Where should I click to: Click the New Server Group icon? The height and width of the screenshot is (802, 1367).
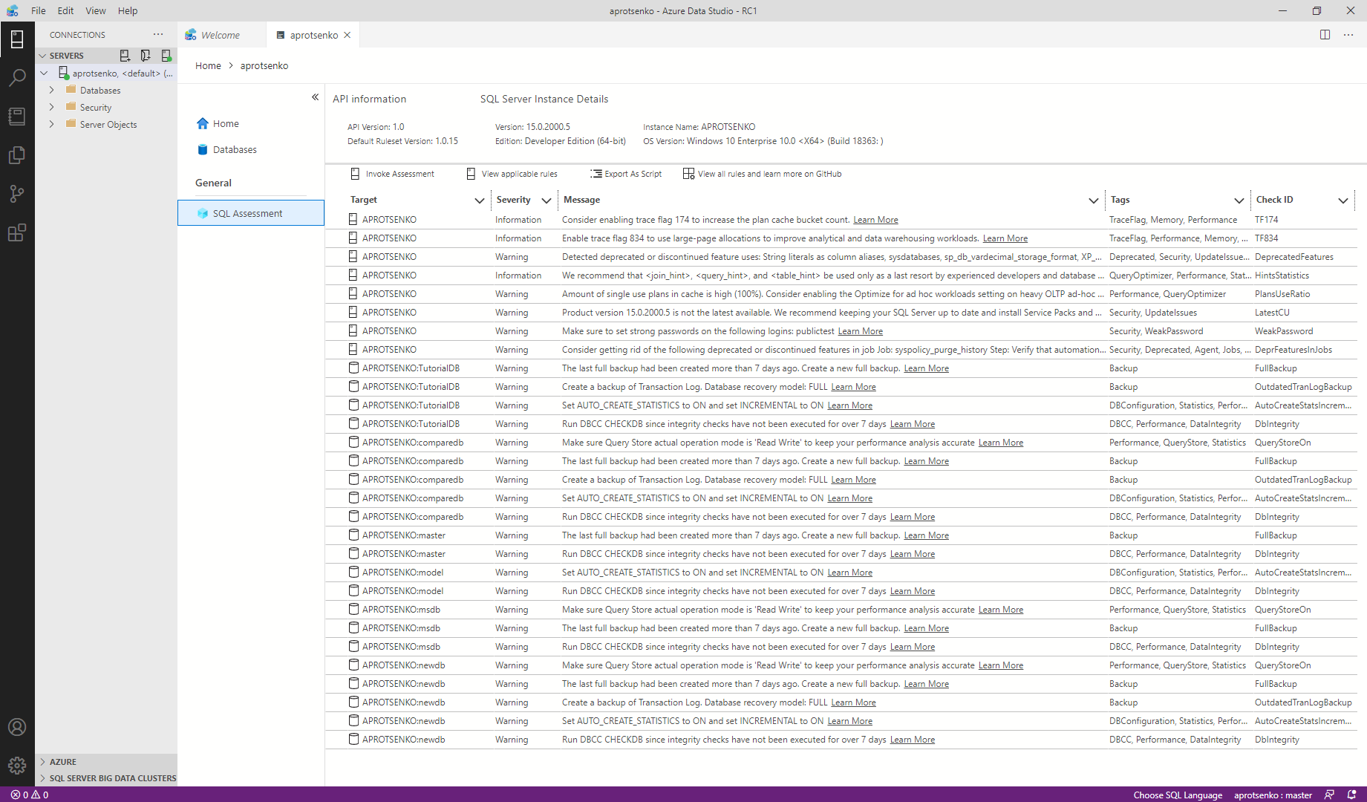point(146,56)
